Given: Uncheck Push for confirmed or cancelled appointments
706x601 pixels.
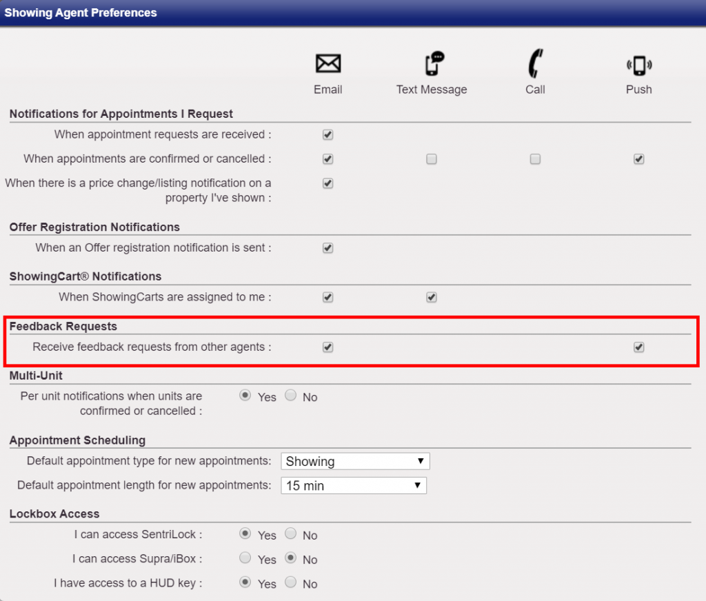Looking at the screenshot, I should coord(639,159).
